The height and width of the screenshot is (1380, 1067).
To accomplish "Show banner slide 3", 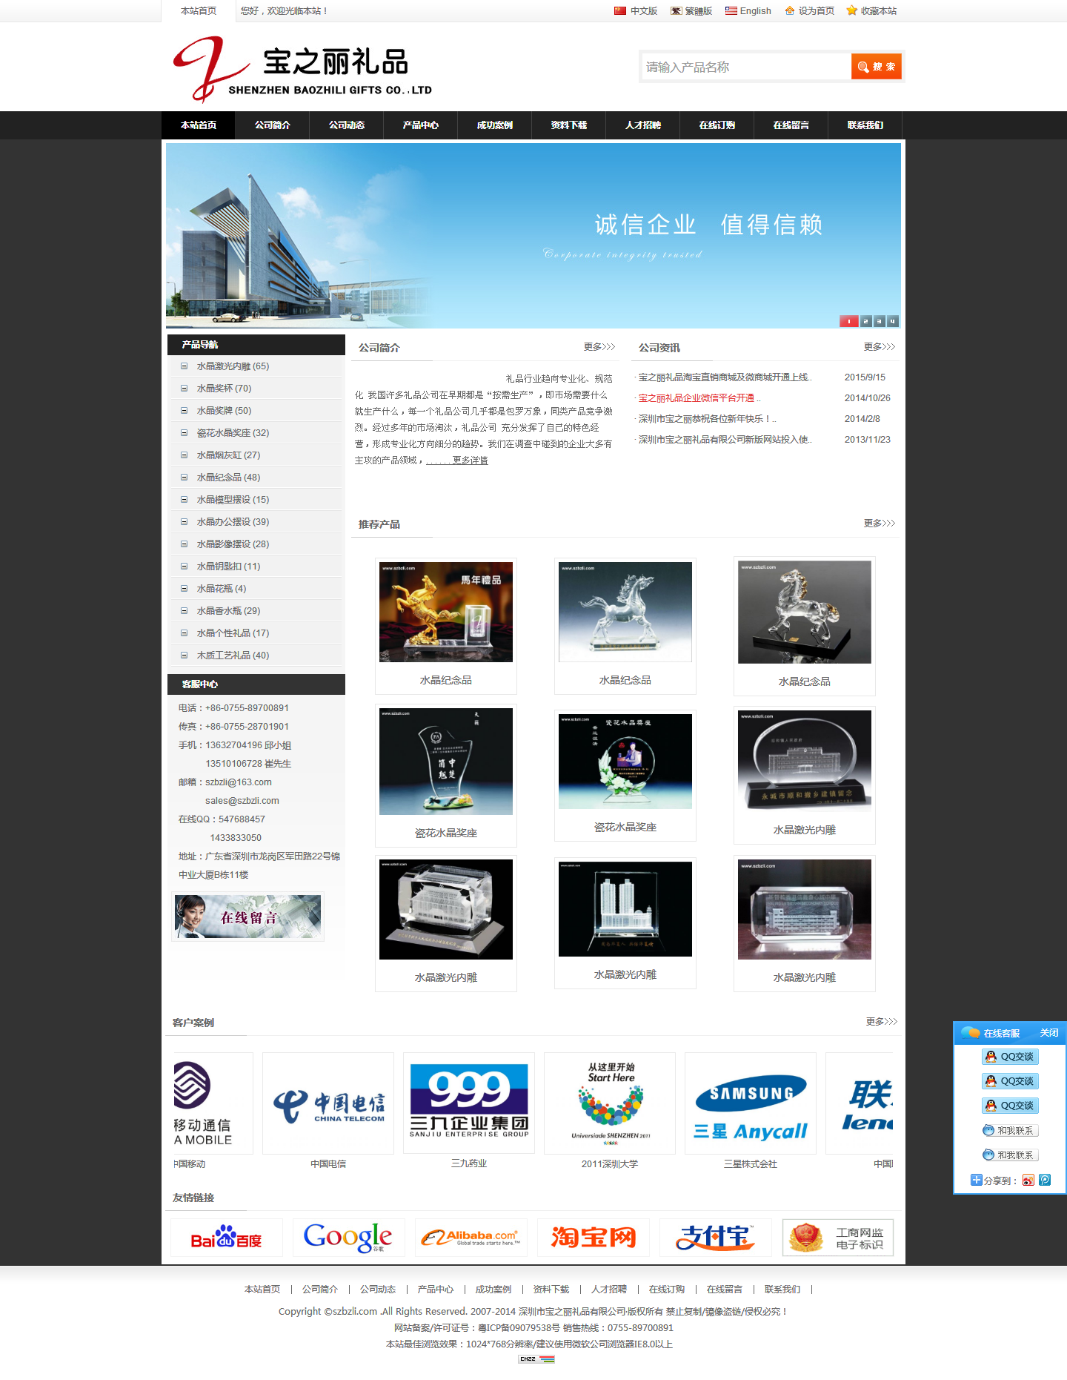I will pyautogui.click(x=879, y=321).
